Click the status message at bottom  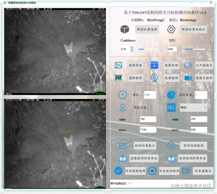pyautogui.click(x=121, y=183)
